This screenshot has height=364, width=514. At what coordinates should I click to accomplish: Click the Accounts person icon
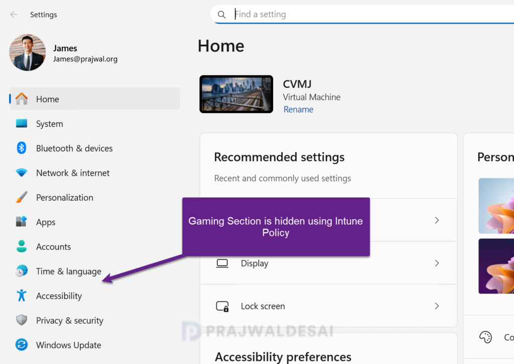(22, 246)
